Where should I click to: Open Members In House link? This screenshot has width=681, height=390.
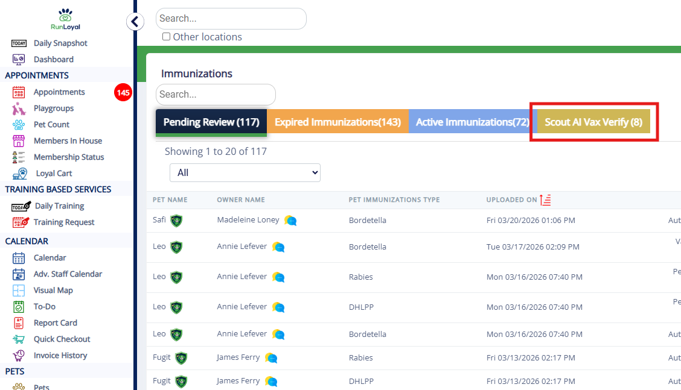coord(68,141)
